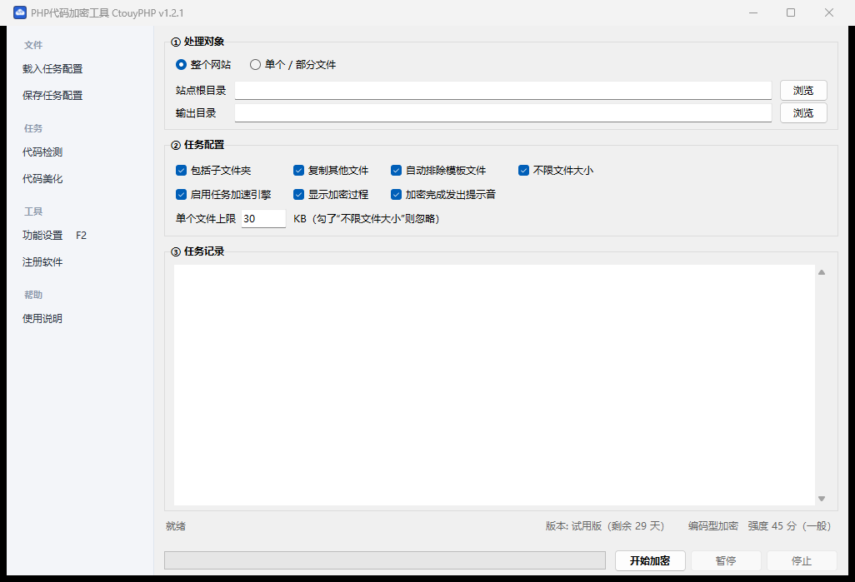Viewport: 855px width, 582px height.
Task: Click the KB (勾了"不限文件大小"则忽略) hint text
Action: pos(367,218)
